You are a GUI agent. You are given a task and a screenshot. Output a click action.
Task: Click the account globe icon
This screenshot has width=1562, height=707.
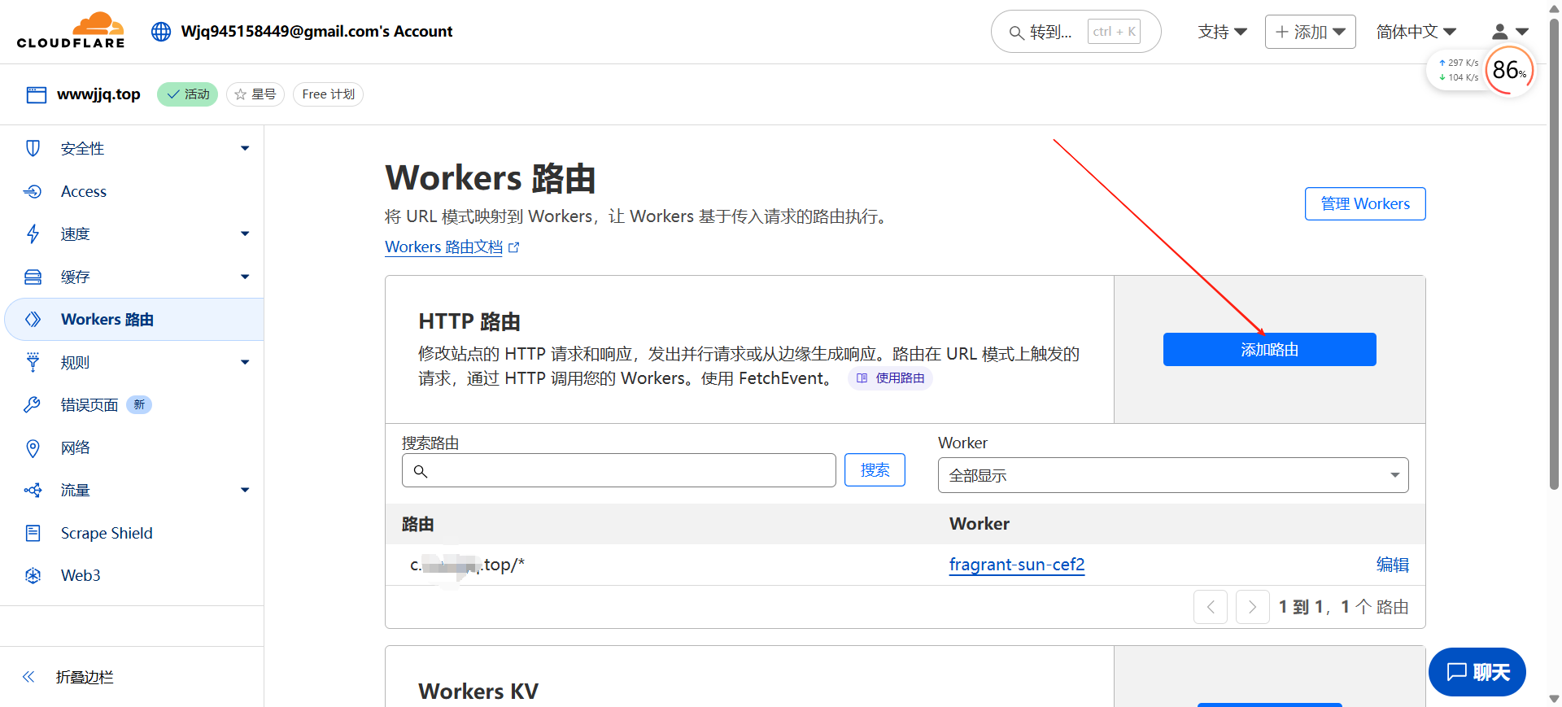click(161, 32)
